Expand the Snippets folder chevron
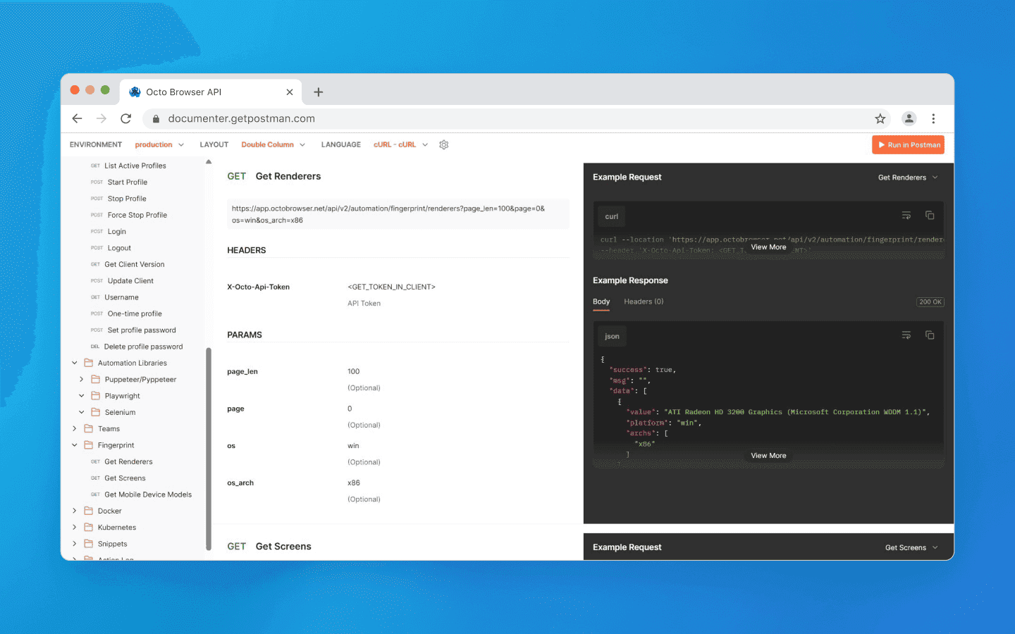This screenshot has height=634, width=1015. 75,544
